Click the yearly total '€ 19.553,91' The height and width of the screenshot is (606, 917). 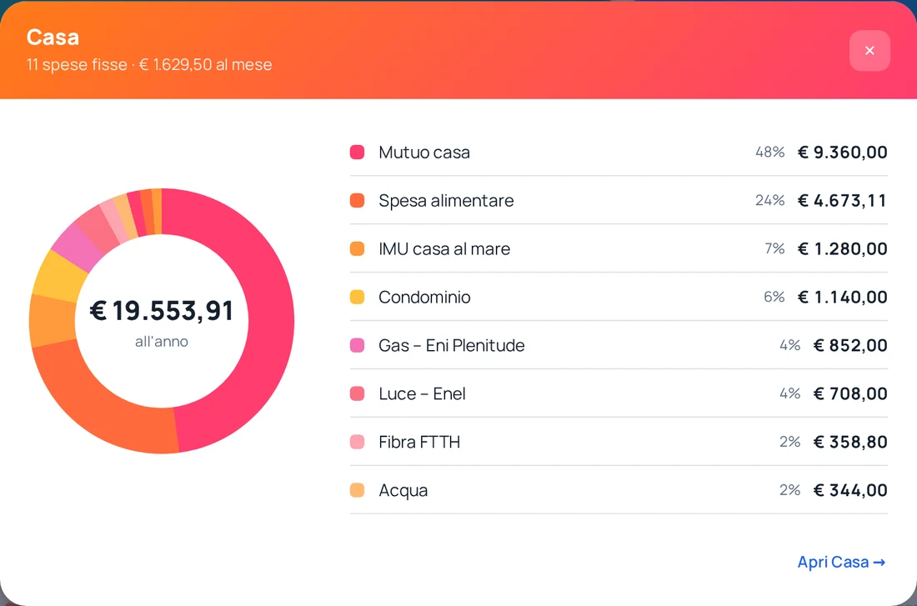coord(162,311)
